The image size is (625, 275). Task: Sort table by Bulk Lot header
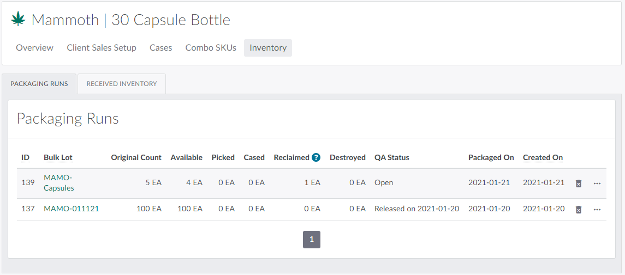58,157
